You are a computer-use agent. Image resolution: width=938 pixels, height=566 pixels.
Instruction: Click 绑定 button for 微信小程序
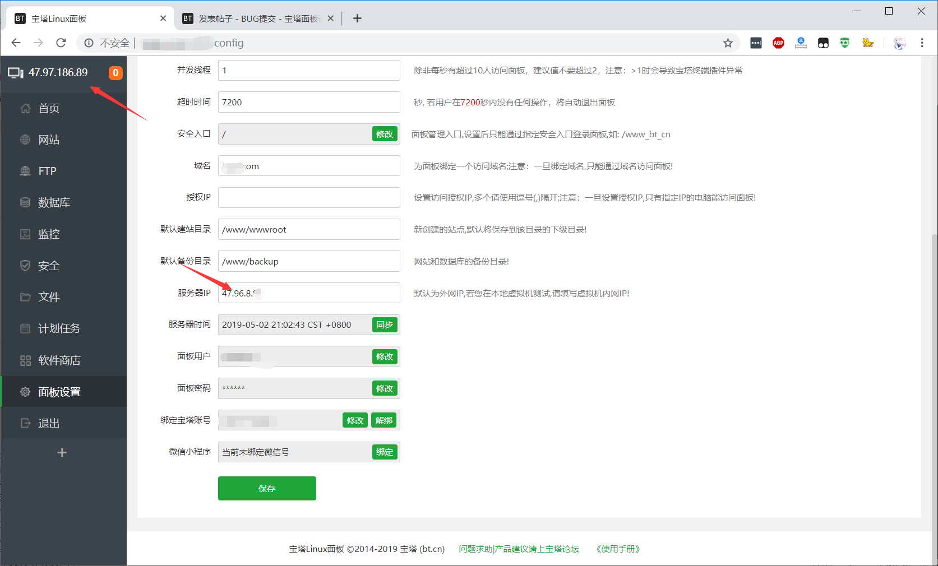(385, 452)
